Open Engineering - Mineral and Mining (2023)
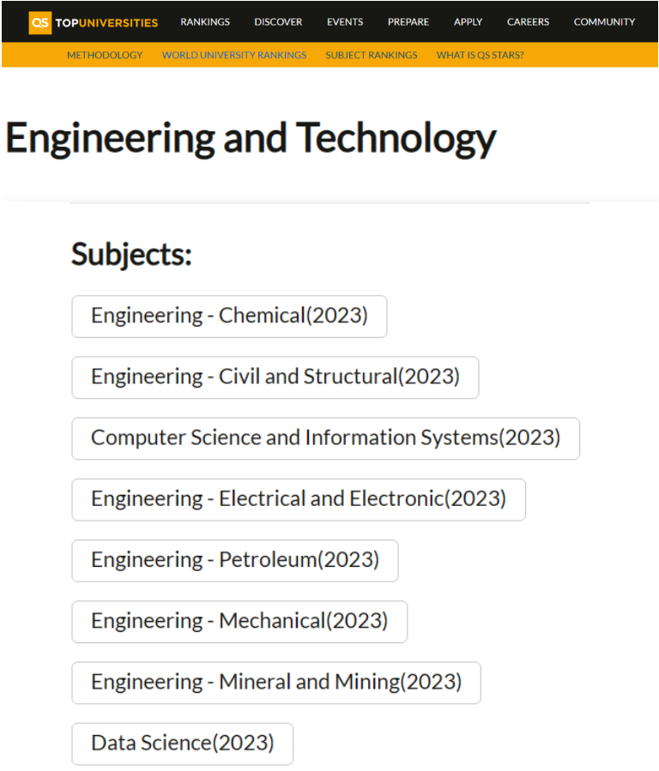This screenshot has width=659, height=771. pos(275,682)
